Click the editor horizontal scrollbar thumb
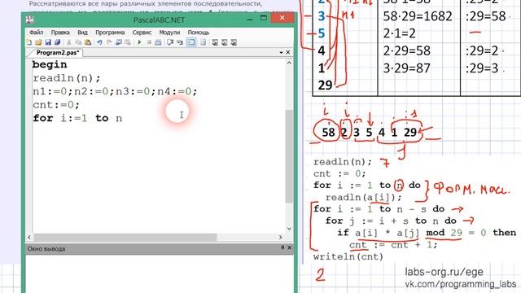 125,237
